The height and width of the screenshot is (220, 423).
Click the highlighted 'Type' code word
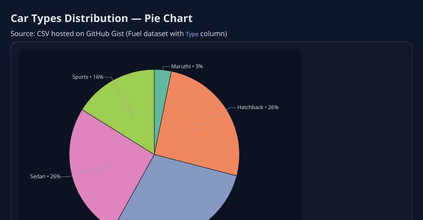192,34
